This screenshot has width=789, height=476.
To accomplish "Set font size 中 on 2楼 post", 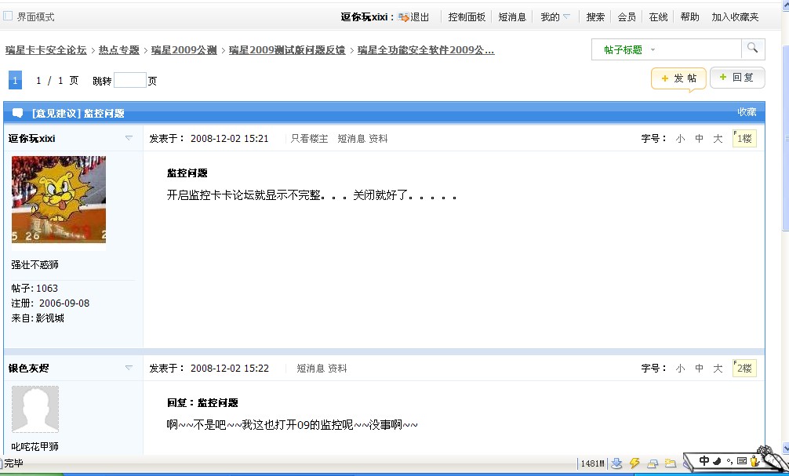I will 699,369.
